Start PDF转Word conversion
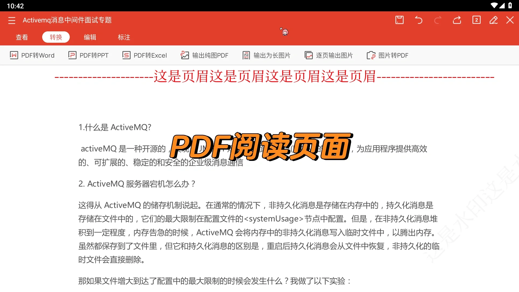Viewport: 519px width, 292px height. (x=32, y=55)
